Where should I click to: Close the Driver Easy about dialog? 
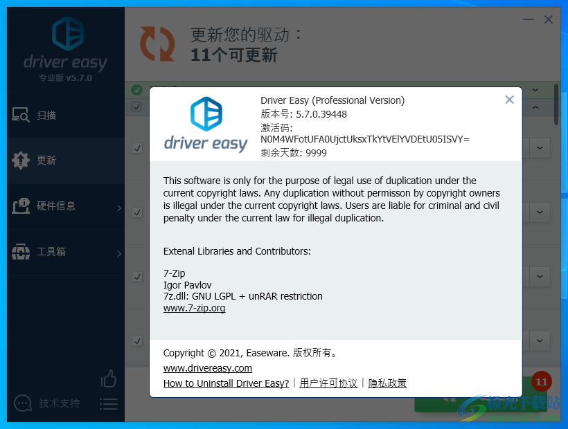510,100
